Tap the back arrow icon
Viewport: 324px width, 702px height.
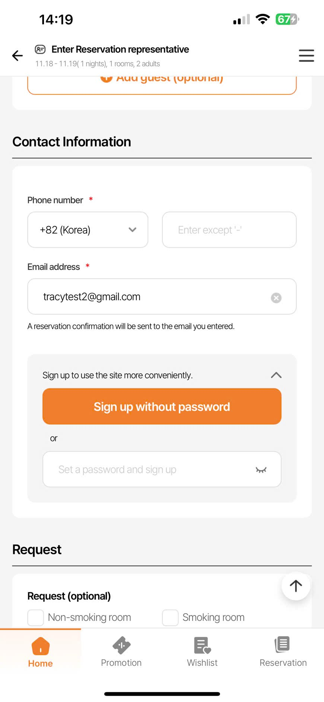(18, 56)
